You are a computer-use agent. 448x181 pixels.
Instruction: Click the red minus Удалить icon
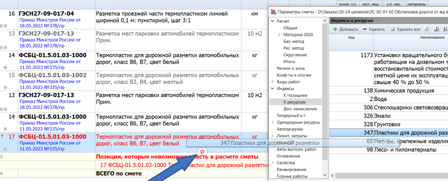(364, 29)
